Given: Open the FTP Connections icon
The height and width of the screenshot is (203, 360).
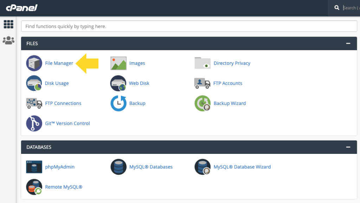Looking at the screenshot, I should click(x=34, y=103).
